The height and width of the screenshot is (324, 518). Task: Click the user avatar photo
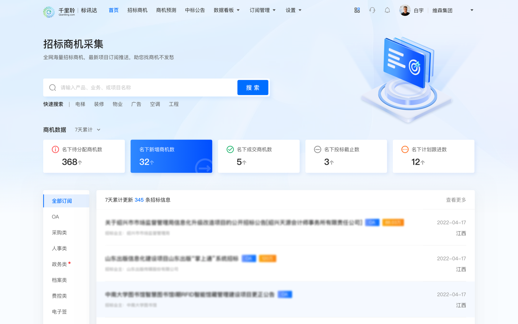tap(405, 10)
